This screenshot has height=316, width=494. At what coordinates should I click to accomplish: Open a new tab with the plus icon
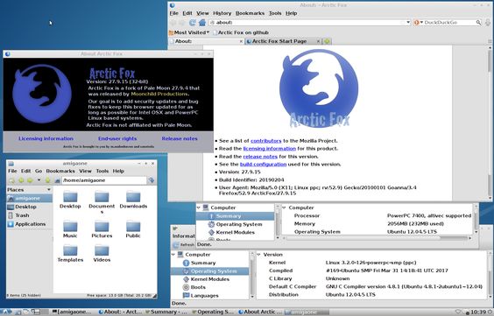(328, 41)
